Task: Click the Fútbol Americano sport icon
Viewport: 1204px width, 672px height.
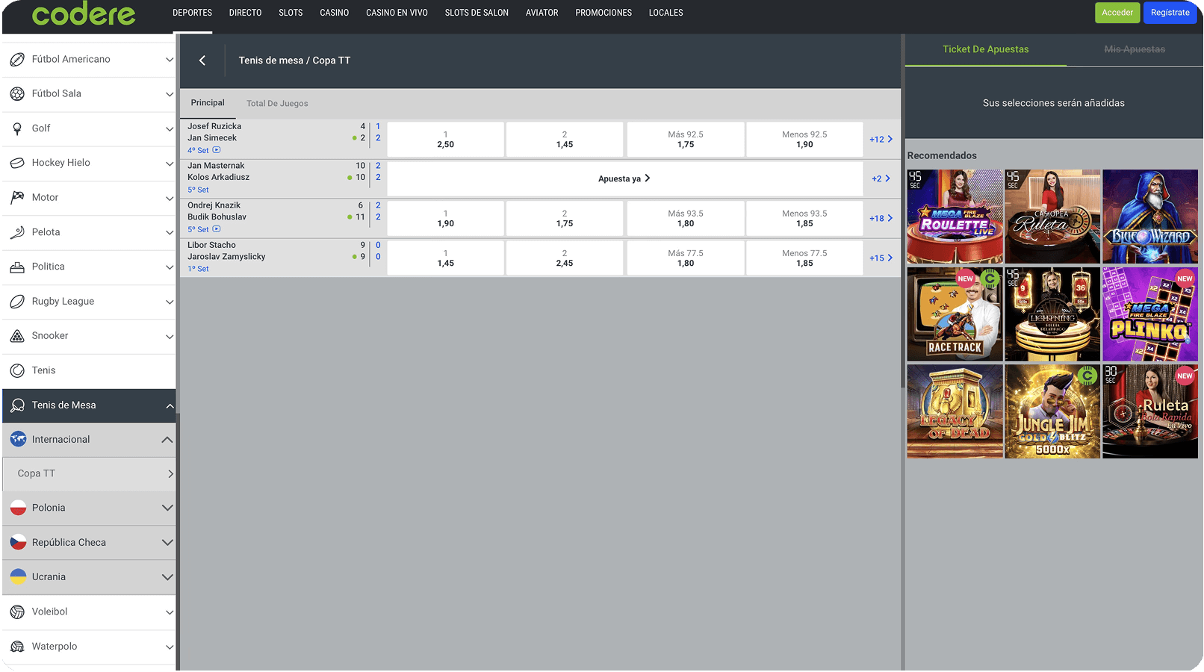Action: 17,59
